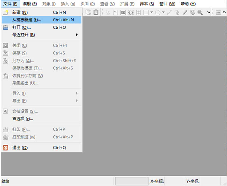This screenshot has height=186, width=227.
Task: Open the 编辑 (E) menu
Action: point(30,4)
